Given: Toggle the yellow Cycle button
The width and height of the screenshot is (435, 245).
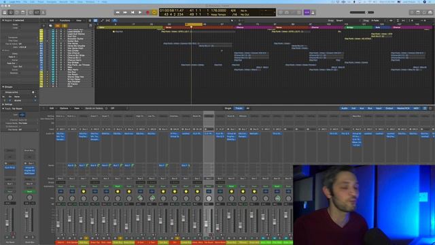Looking at the screenshot, I should pyautogui.click(x=155, y=12).
